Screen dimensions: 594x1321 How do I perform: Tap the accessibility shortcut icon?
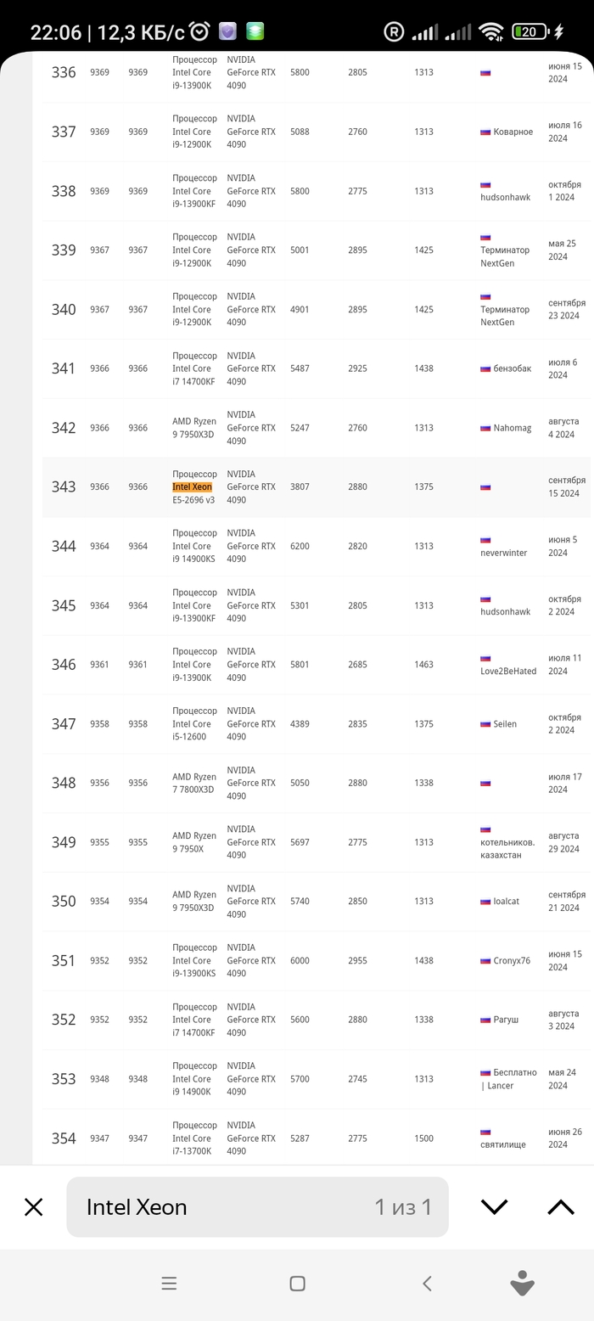[x=522, y=1284]
